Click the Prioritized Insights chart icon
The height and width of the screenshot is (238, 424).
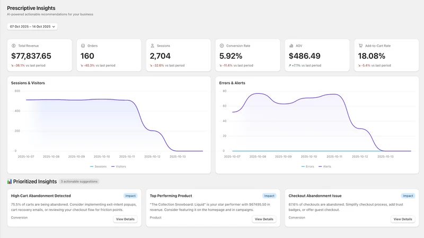click(x=10, y=181)
